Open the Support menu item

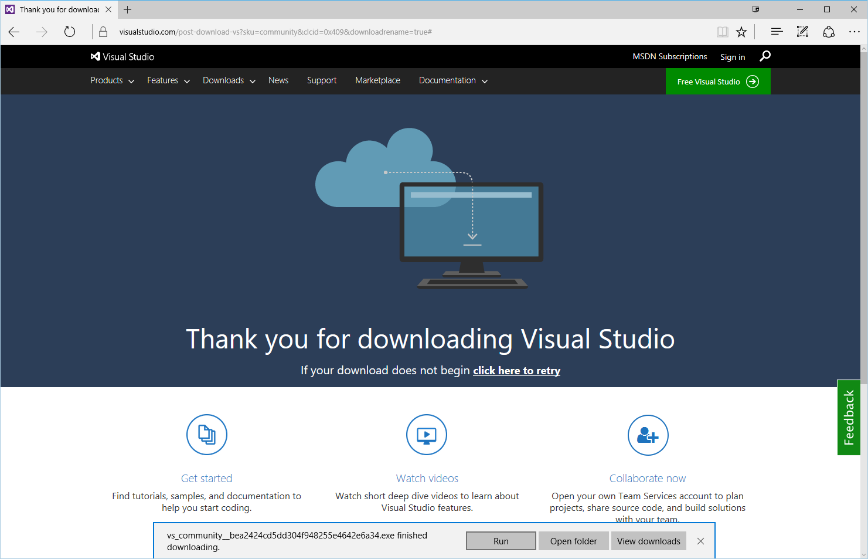coord(322,80)
